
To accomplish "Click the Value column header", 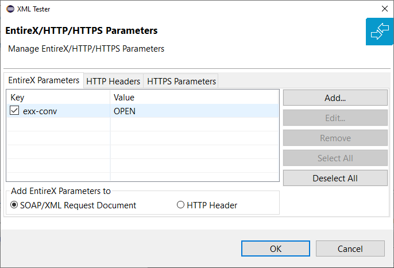I will tap(195, 97).
